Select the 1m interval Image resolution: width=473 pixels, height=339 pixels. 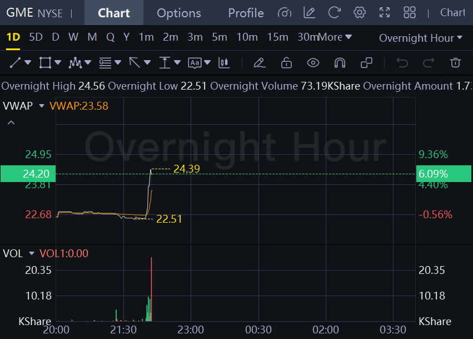tap(146, 37)
